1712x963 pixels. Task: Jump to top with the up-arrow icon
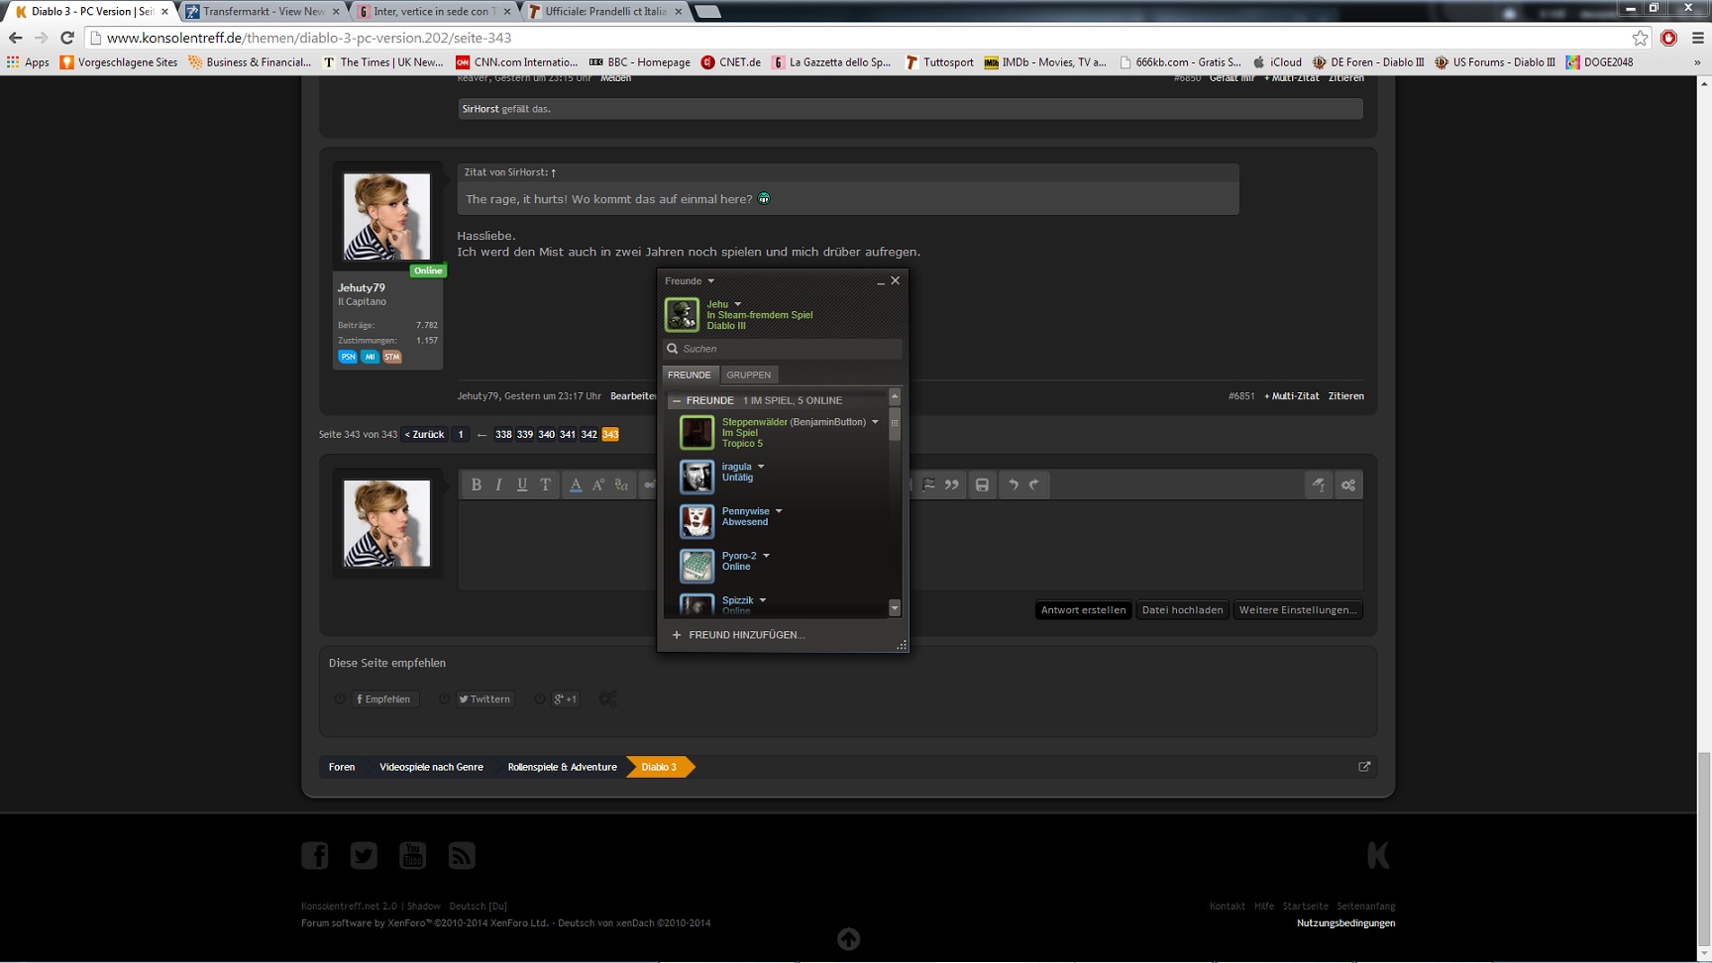pyautogui.click(x=848, y=938)
